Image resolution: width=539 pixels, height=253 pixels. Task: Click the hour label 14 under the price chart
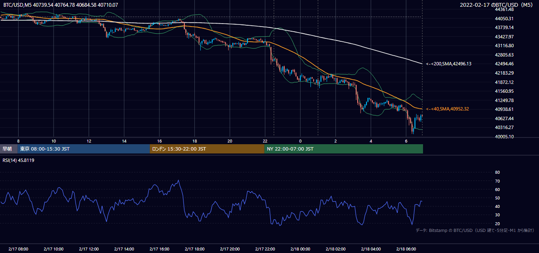pos(124,141)
